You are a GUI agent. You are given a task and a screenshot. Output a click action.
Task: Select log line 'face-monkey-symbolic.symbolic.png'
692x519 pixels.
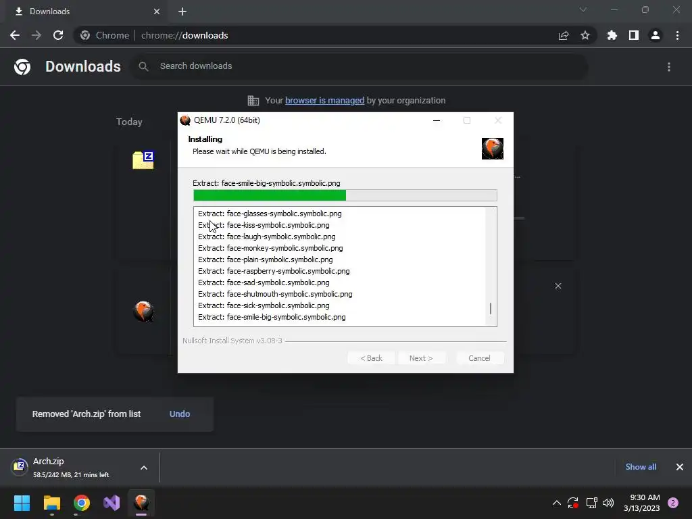(x=270, y=248)
